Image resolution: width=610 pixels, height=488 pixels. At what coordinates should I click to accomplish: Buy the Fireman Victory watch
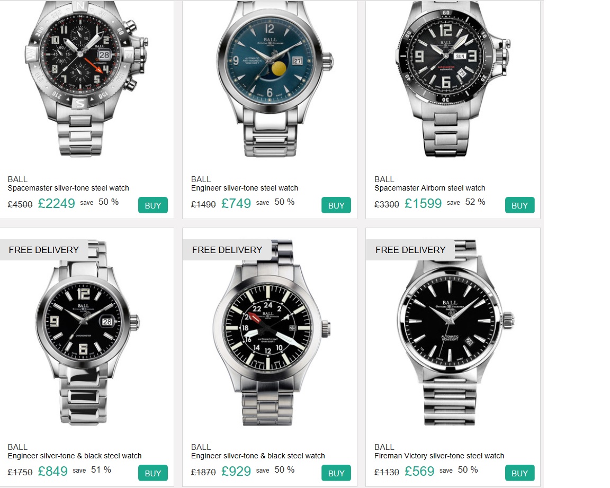tap(520, 473)
